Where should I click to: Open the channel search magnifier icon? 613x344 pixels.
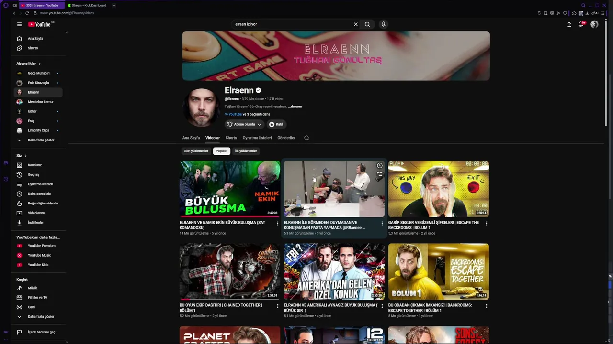click(x=306, y=138)
